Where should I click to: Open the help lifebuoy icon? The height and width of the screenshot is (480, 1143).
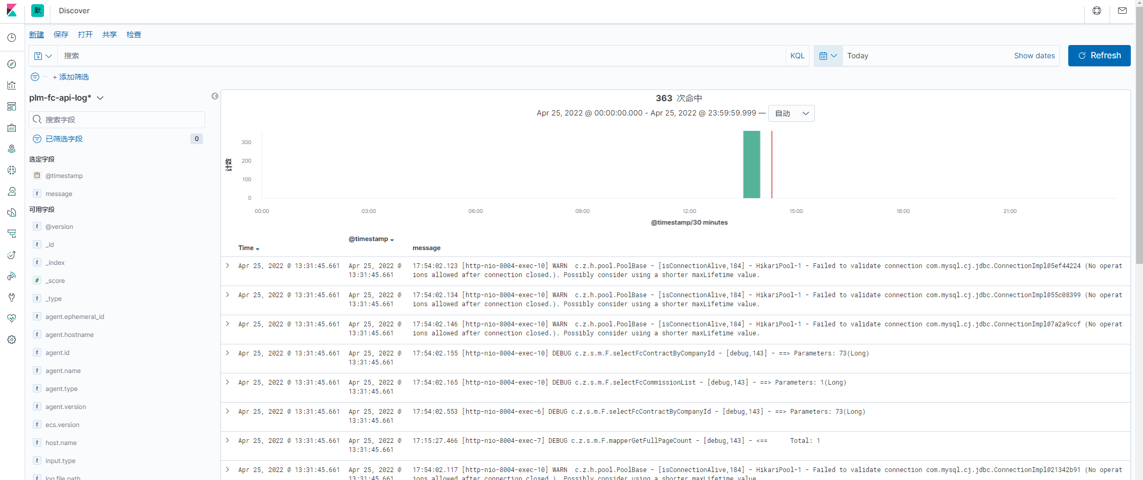click(1097, 11)
